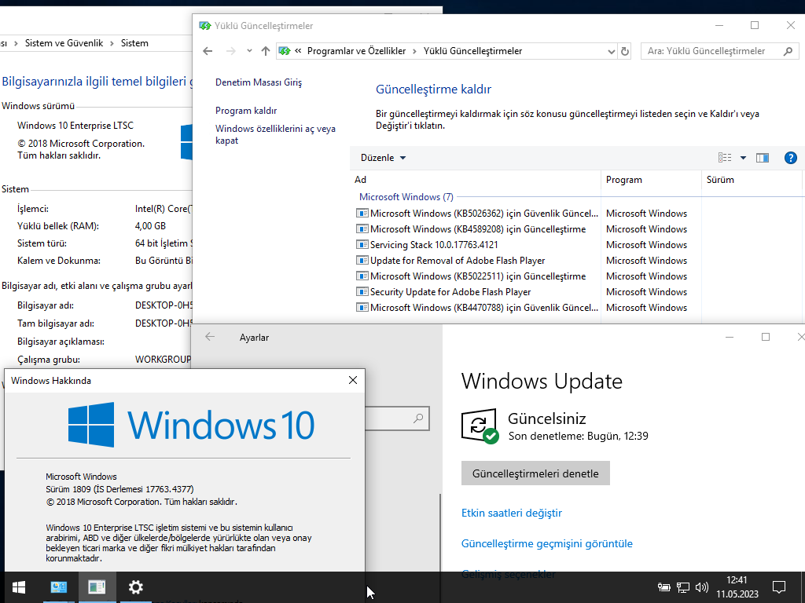The height and width of the screenshot is (603, 805).
Task: Select the KB4470788 security update row
Action: (x=477, y=308)
